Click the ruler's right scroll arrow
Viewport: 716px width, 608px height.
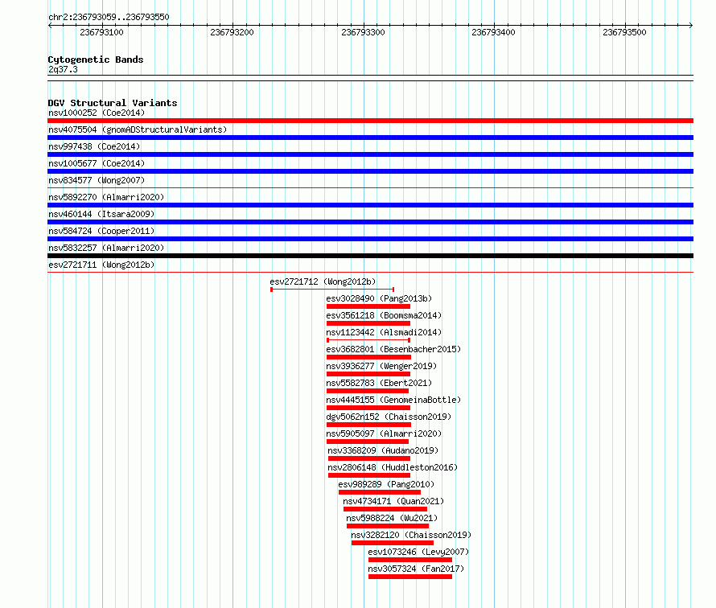pyautogui.click(x=691, y=26)
